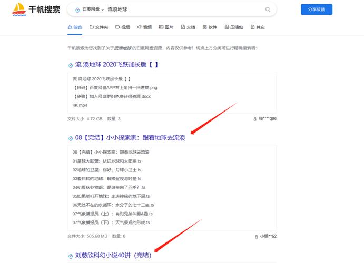Open result 流浪地球 2020飞跃加长版
This screenshot has height=263, width=364.
(117, 64)
